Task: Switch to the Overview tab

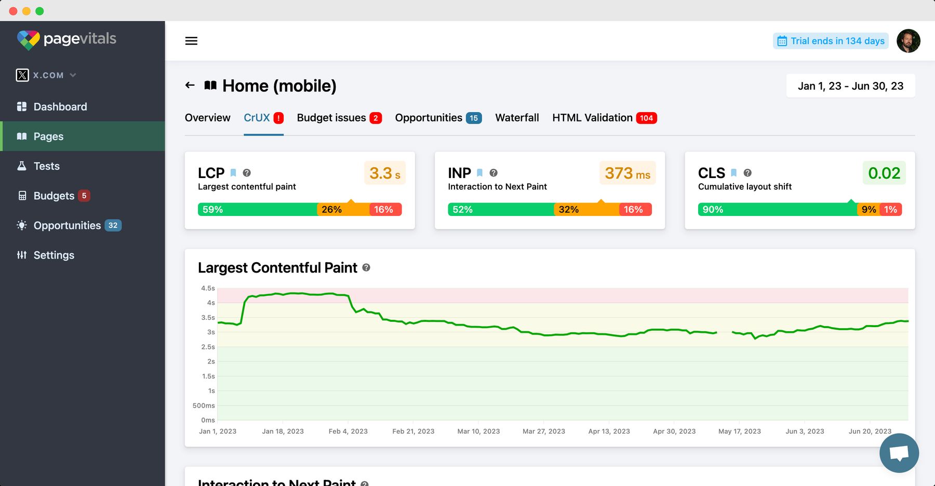Action: (207, 118)
